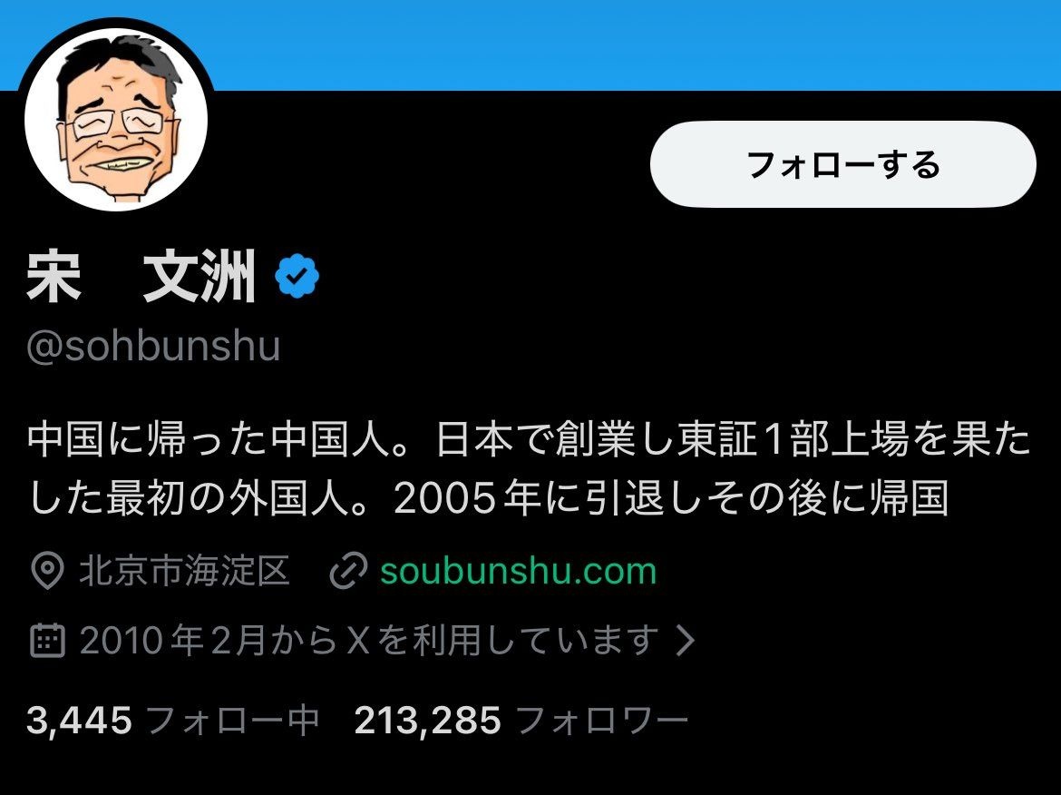Tap the フォロー中 label
Viewport: 1061px width, 795px height.
point(232,720)
